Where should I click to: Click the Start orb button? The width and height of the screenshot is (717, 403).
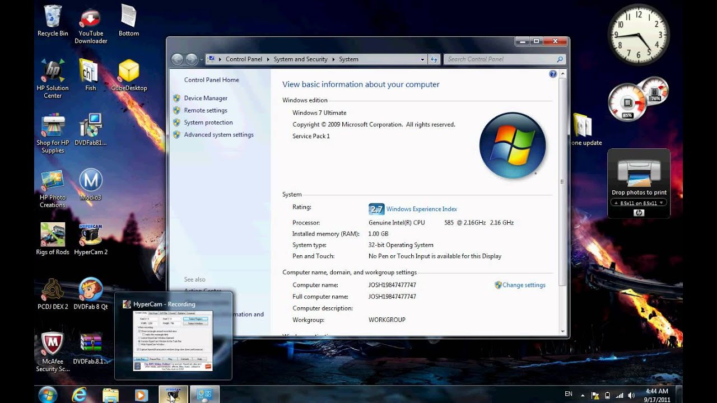[48, 395]
